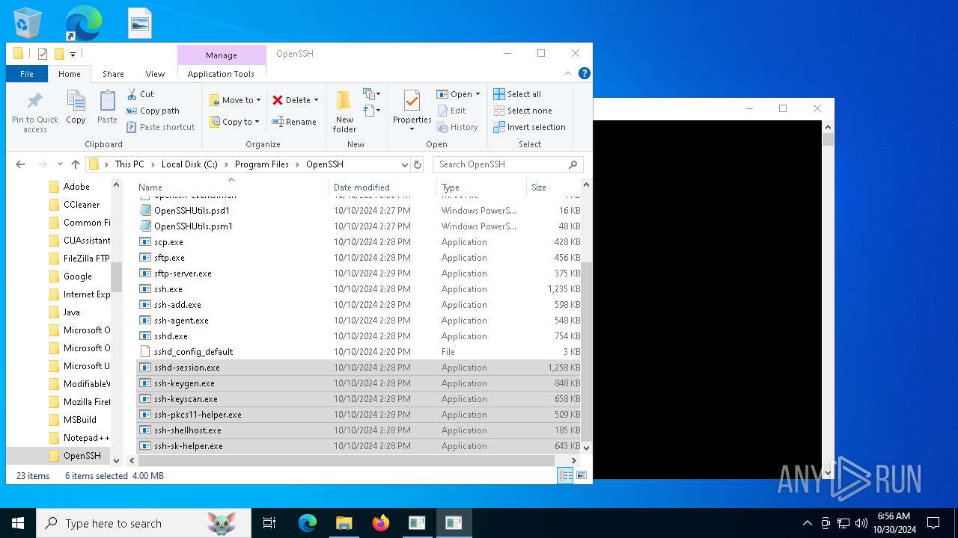This screenshot has width=958, height=538.
Task: Sort files by the Date modified column
Action: pyautogui.click(x=382, y=187)
